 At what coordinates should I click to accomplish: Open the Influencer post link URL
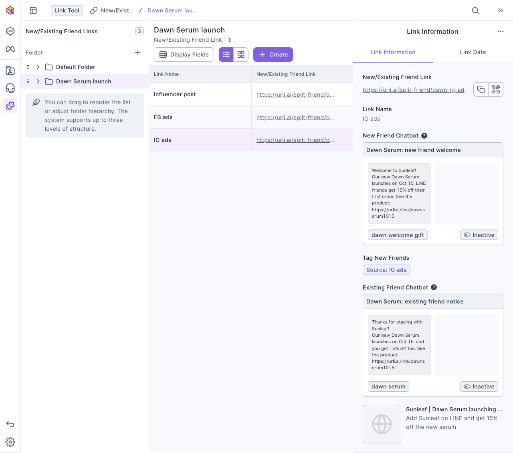pyautogui.click(x=295, y=95)
